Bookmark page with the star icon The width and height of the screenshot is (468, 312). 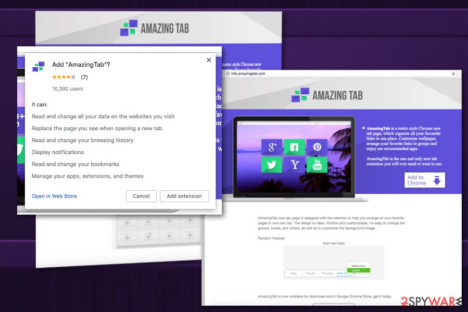click(453, 73)
